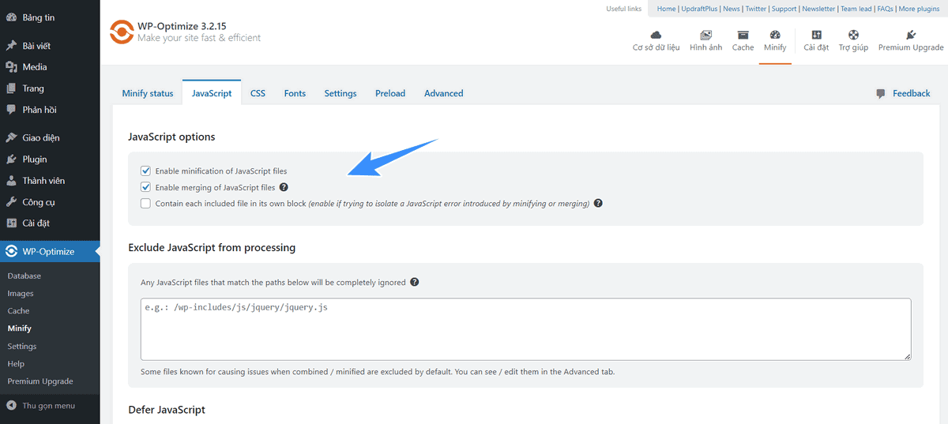The height and width of the screenshot is (424, 948).
Task: Collapse sidebar with Thu gọn menu
Action: point(50,406)
